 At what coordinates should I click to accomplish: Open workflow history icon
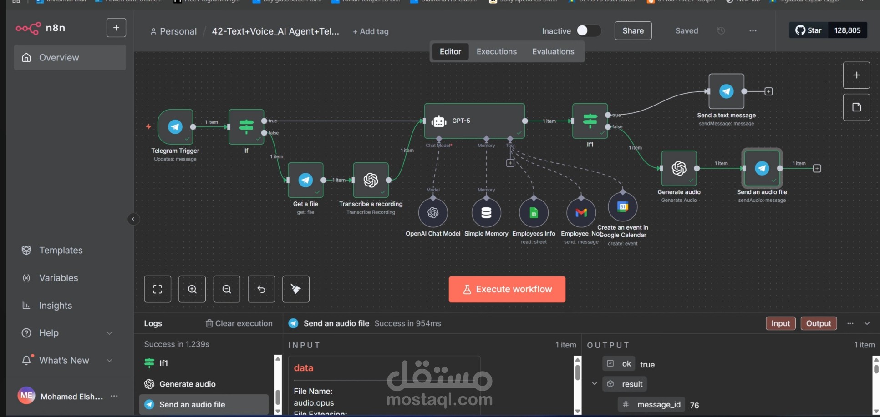click(721, 30)
